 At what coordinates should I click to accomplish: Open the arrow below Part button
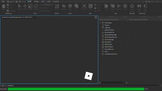pos(70,11)
